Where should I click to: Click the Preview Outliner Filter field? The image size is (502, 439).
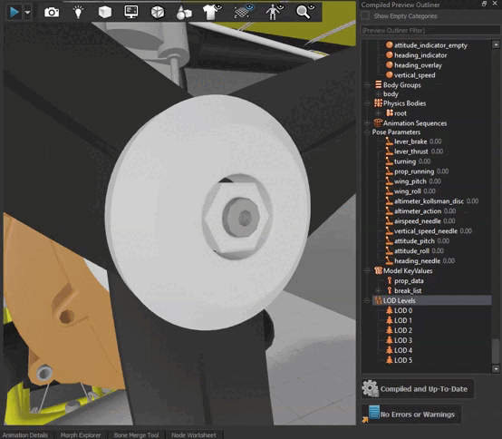point(431,31)
